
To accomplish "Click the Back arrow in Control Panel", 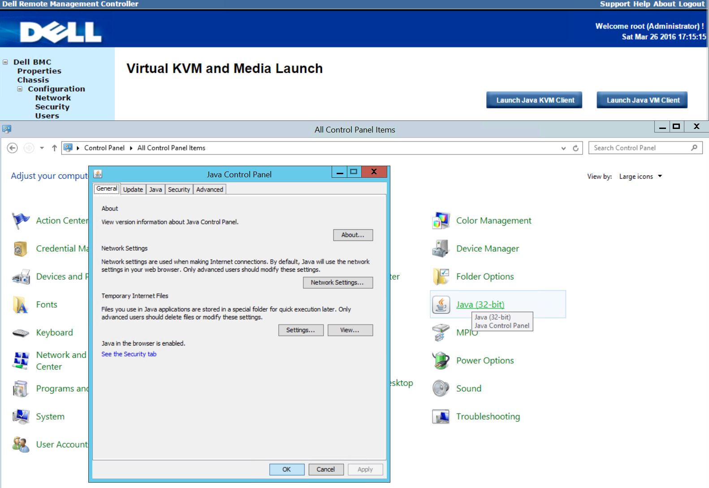I will (x=13, y=148).
